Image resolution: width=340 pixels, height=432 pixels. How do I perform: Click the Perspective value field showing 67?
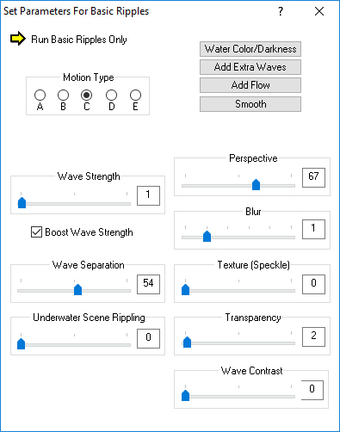point(313,177)
